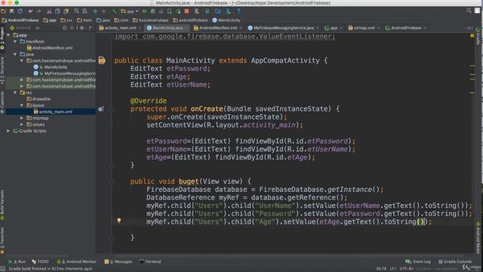The height and width of the screenshot is (272, 483).
Task: Toggle the Build Variants side tab
Action: [x=2, y=205]
